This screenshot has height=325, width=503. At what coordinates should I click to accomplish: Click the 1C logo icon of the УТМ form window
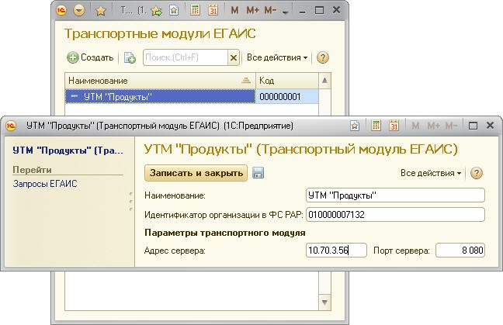11,126
